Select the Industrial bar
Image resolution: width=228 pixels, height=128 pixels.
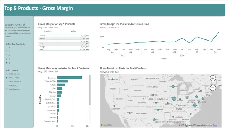pyautogui.click(x=58, y=110)
